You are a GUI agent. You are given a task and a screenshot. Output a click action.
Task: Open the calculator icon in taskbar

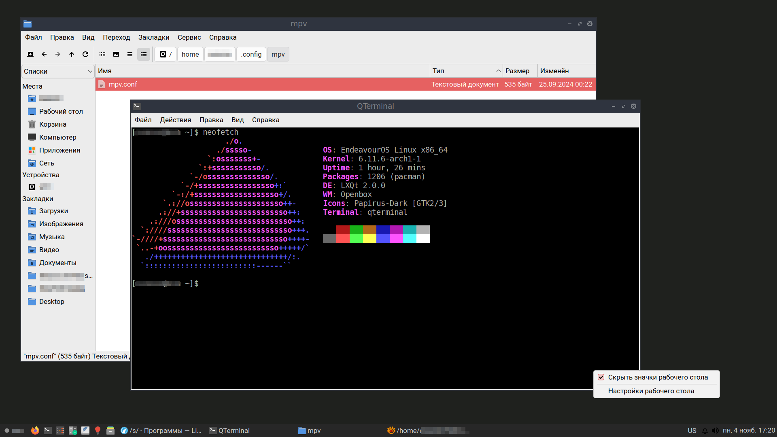[x=73, y=431]
